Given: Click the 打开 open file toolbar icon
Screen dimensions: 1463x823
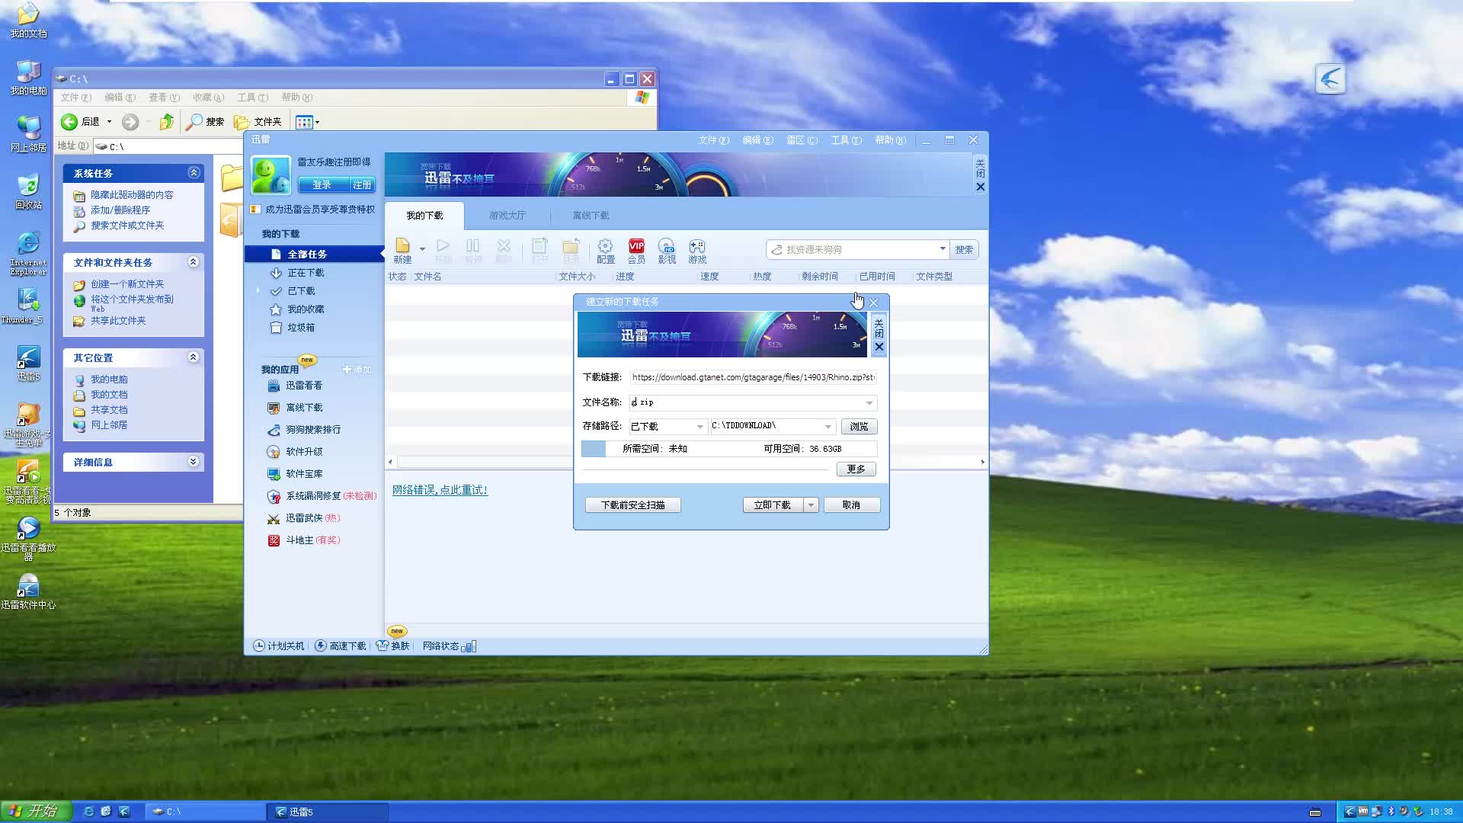Looking at the screenshot, I should click(x=540, y=250).
